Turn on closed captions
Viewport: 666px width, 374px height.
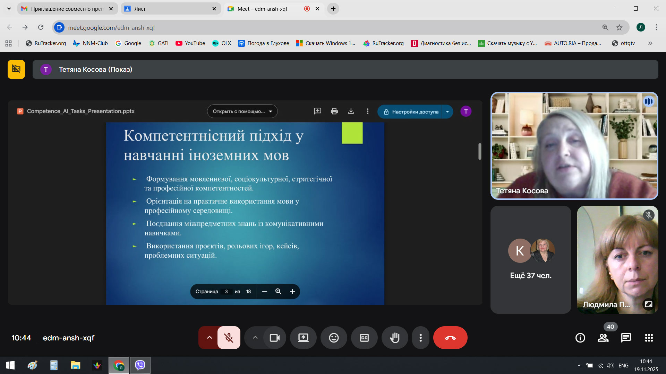(x=364, y=338)
